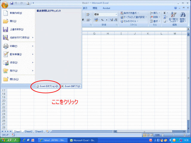191x143 pixels.
Task: Click the Print Preview icon in Quick Access Toolbar
Action: [x=28, y=3]
